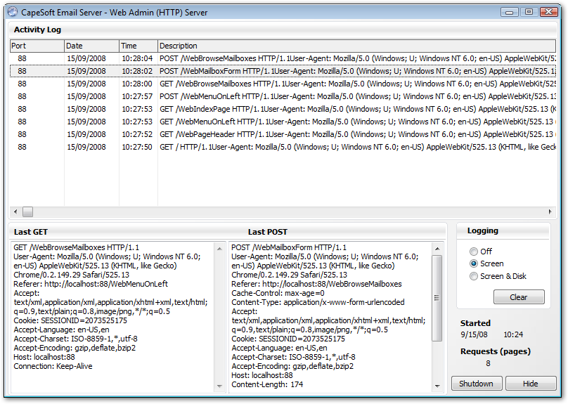This screenshot has height=404, width=568.
Task: Click the Shutdown button
Action: pyautogui.click(x=476, y=384)
